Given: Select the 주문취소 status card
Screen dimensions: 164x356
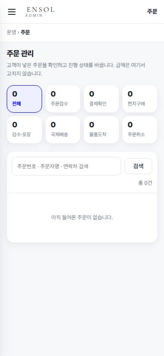Looking at the screenshot, I should [140, 130].
